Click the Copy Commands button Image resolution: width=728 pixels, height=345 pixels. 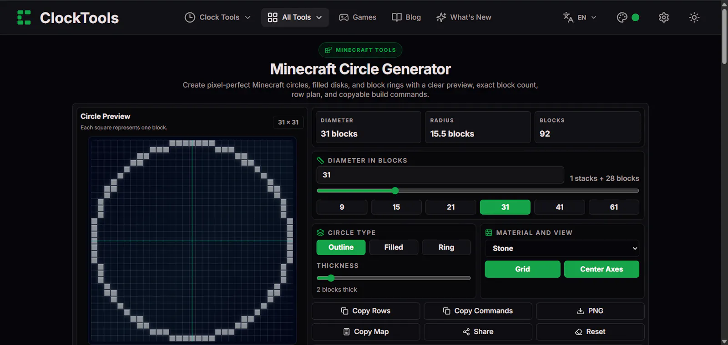(x=478, y=311)
